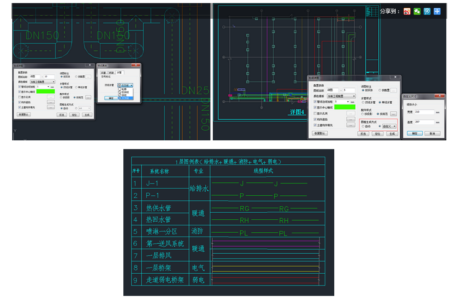Open the 自定义 frame size dropdown
Viewport: 472px width, 299px height.
click(x=389, y=126)
